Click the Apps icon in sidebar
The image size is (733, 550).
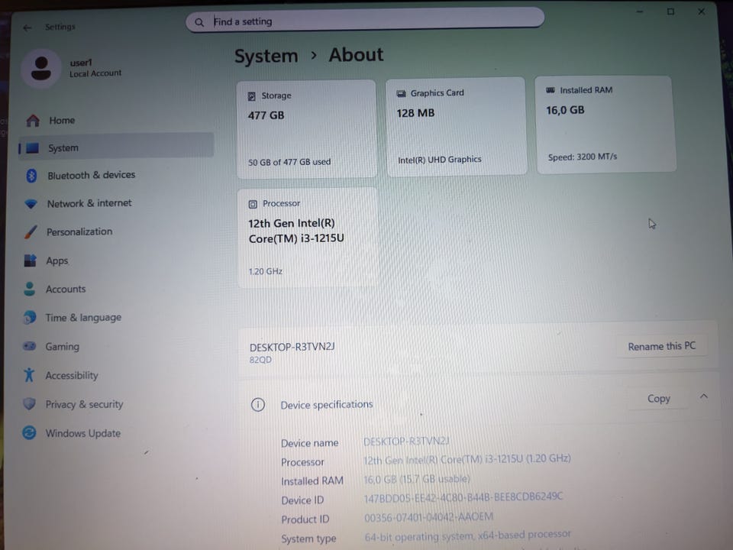pos(30,260)
